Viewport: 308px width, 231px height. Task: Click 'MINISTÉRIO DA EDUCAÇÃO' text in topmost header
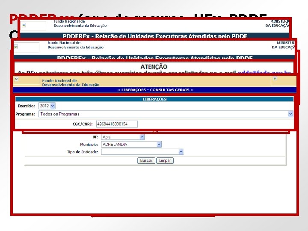[278, 24]
